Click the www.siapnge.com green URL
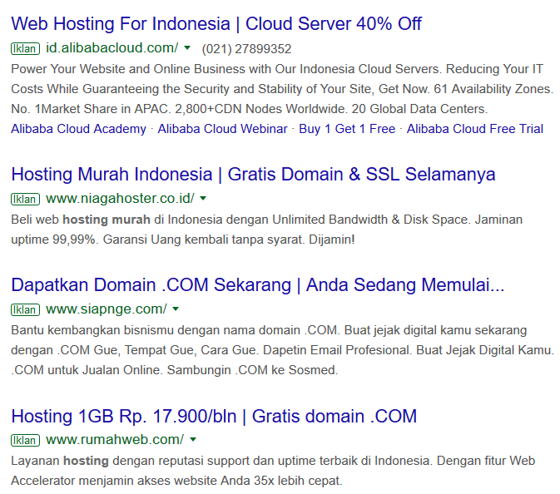 [107, 309]
